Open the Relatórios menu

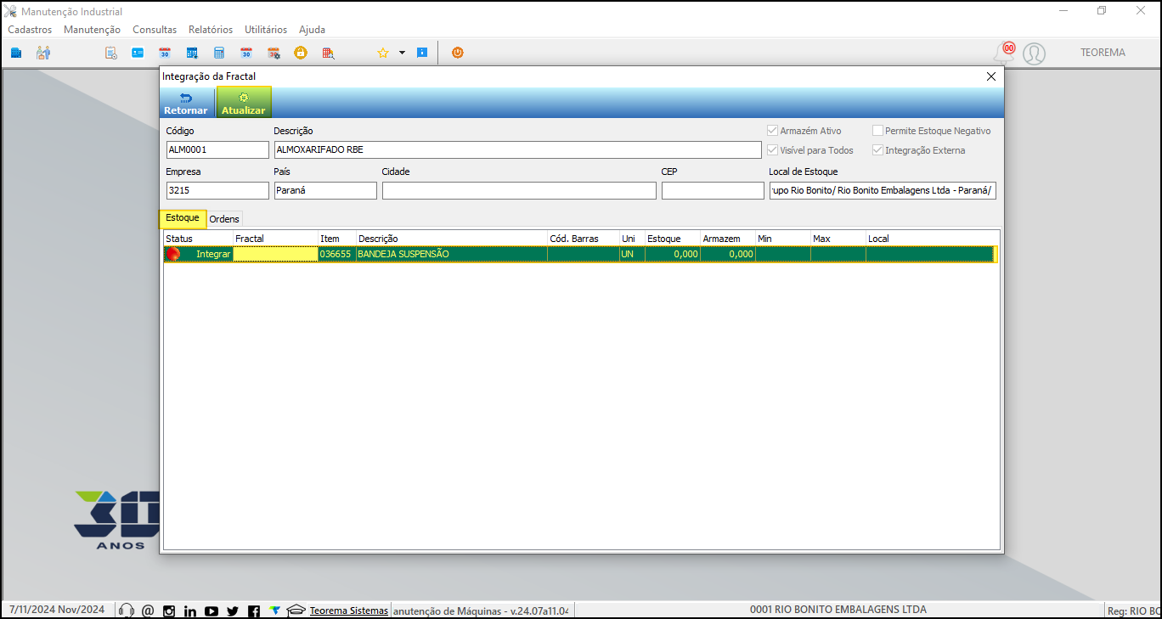pos(211,30)
